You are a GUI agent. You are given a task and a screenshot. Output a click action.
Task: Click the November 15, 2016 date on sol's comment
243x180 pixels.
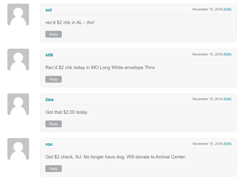pyautogui.click(x=207, y=9)
